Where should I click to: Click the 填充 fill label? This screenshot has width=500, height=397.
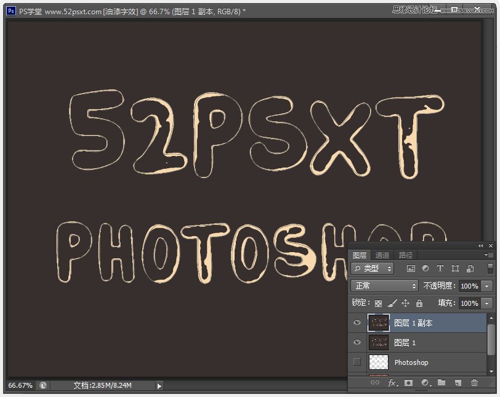tap(446, 303)
